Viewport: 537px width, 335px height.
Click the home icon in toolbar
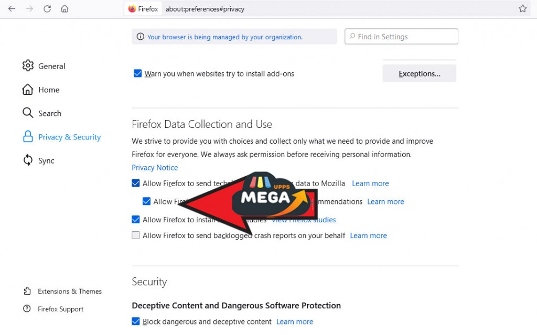pos(65,9)
